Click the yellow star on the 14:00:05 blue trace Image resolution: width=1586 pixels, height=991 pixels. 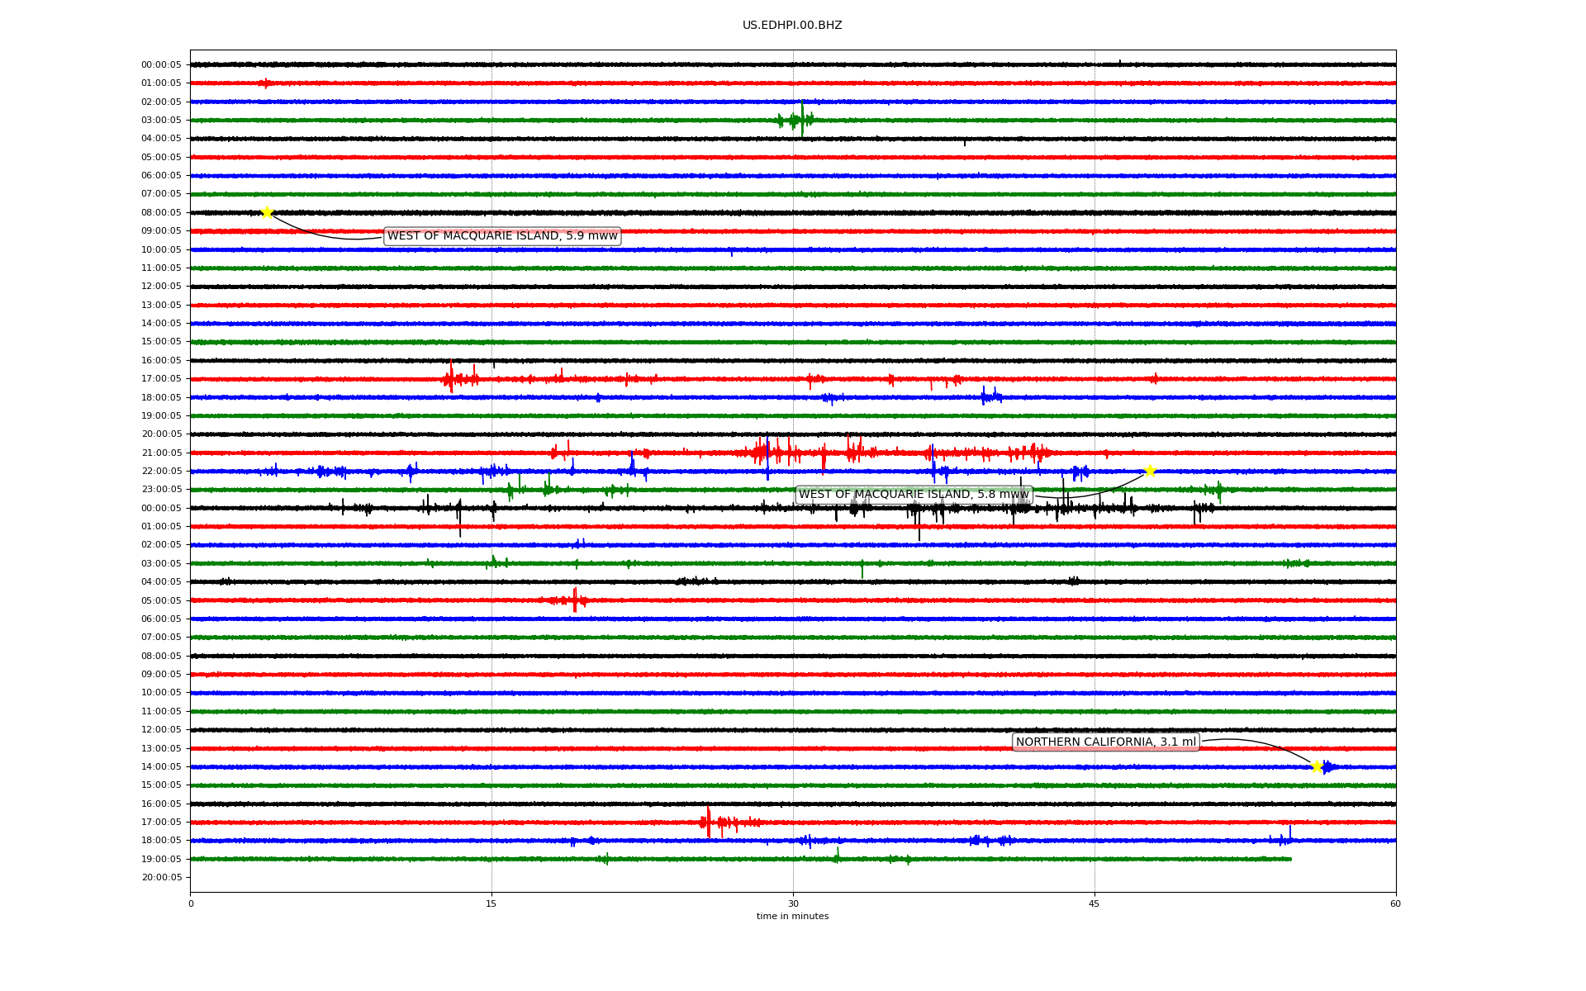pos(1318,766)
